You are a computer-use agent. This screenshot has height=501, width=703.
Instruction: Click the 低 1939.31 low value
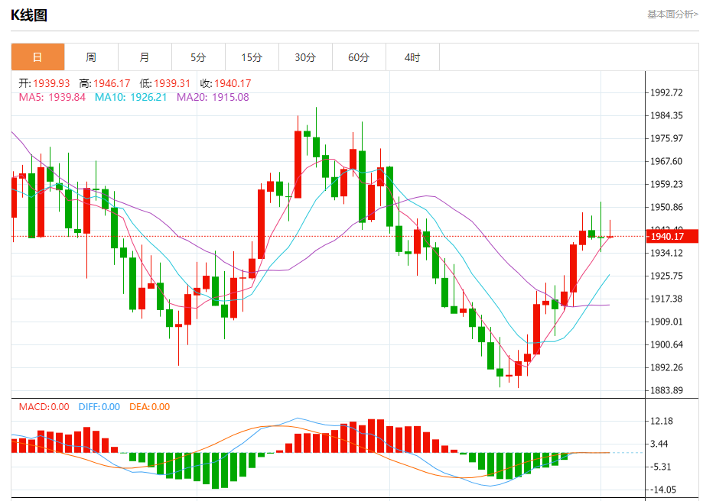click(x=164, y=83)
